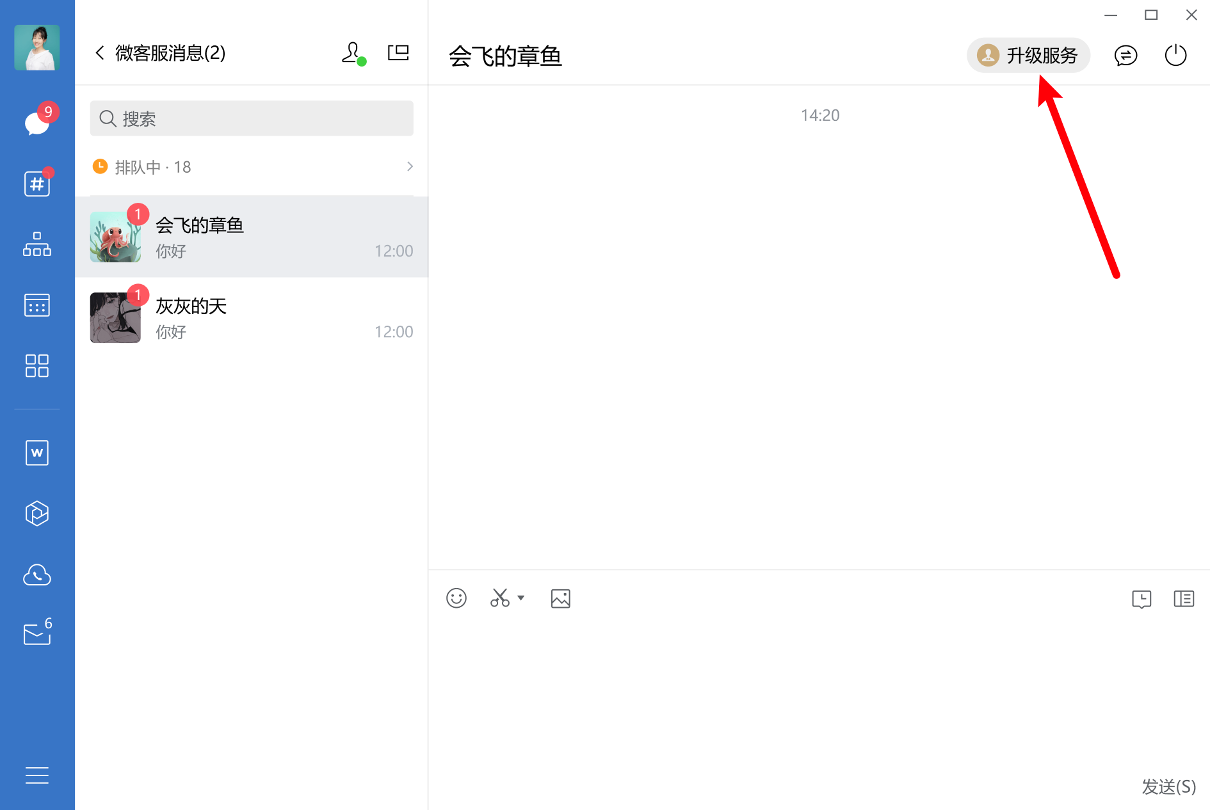Open the cloud phone meeting icon
The height and width of the screenshot is (810, 1210).
click(x=36, y=575)
